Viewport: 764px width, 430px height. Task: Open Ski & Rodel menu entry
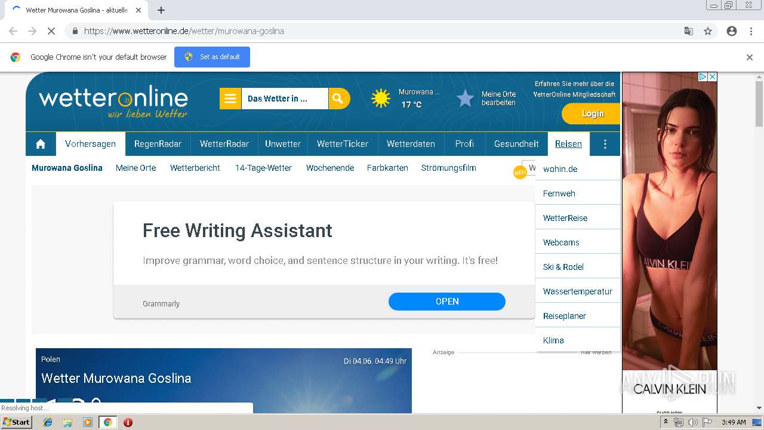point(578,267)
